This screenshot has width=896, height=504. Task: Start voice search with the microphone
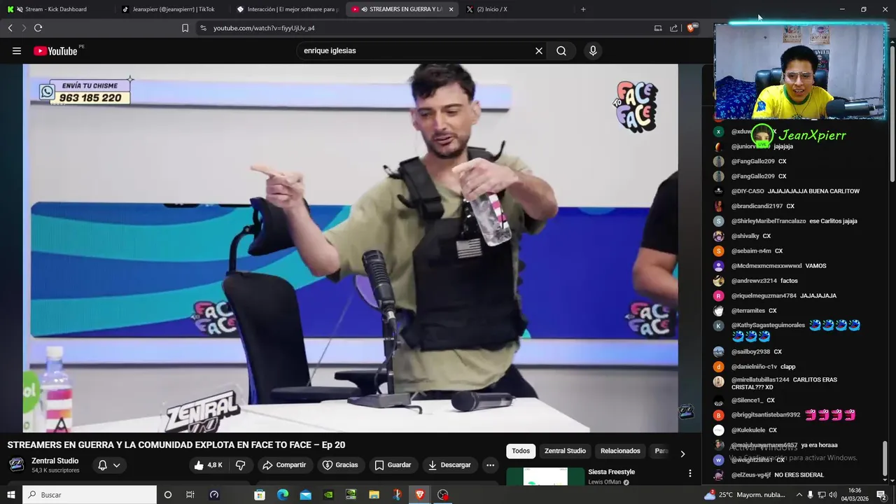click(x=593, y=50)
